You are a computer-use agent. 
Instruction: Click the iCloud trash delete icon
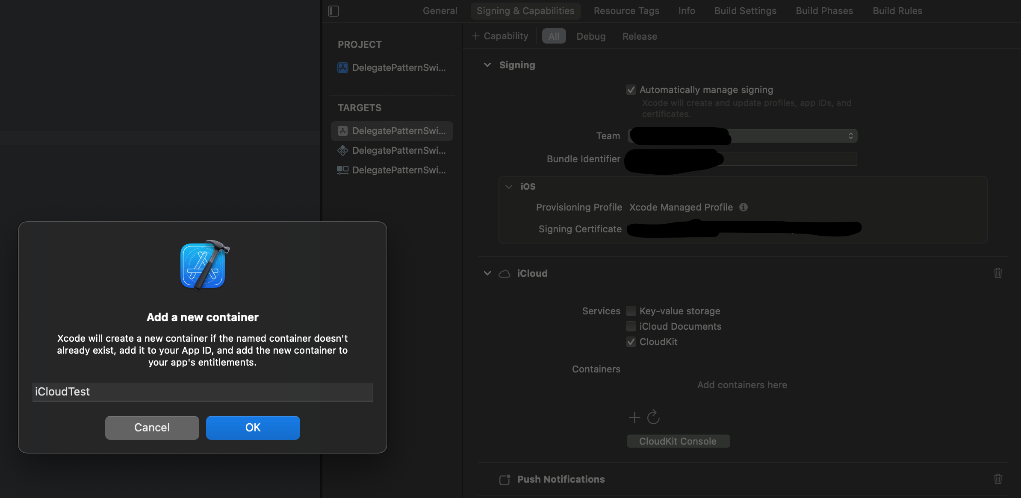click(x=998, y=273)
